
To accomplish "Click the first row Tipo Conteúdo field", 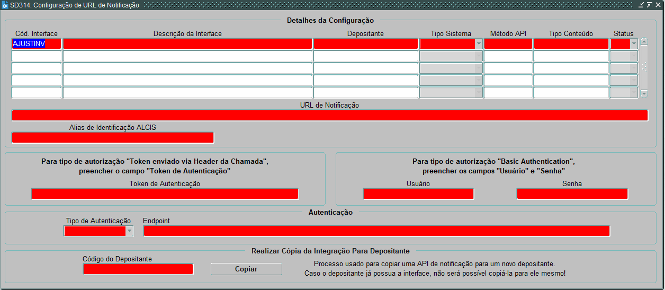I will 571,44.
